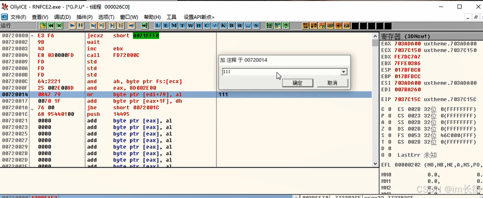Click the Run play icon
The width and height of the screenshot is (483, 198).
[72, 25]
